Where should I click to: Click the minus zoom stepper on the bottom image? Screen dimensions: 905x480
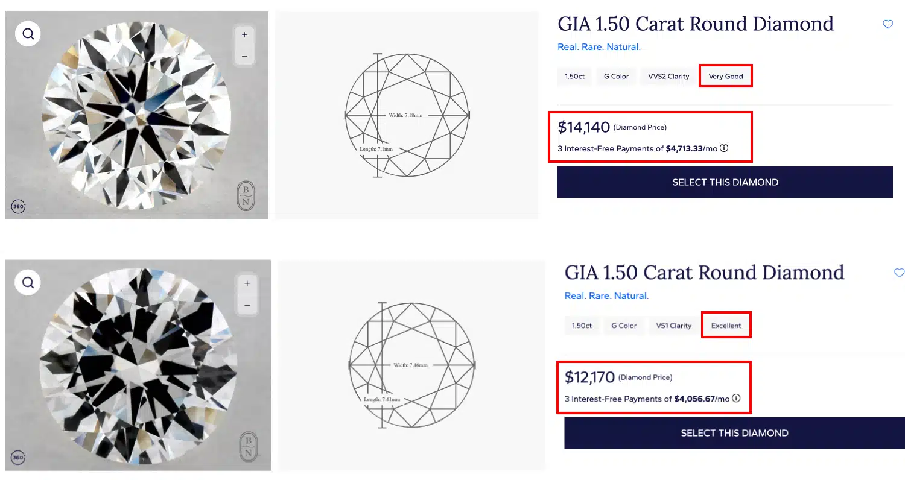tap(247, 305)
